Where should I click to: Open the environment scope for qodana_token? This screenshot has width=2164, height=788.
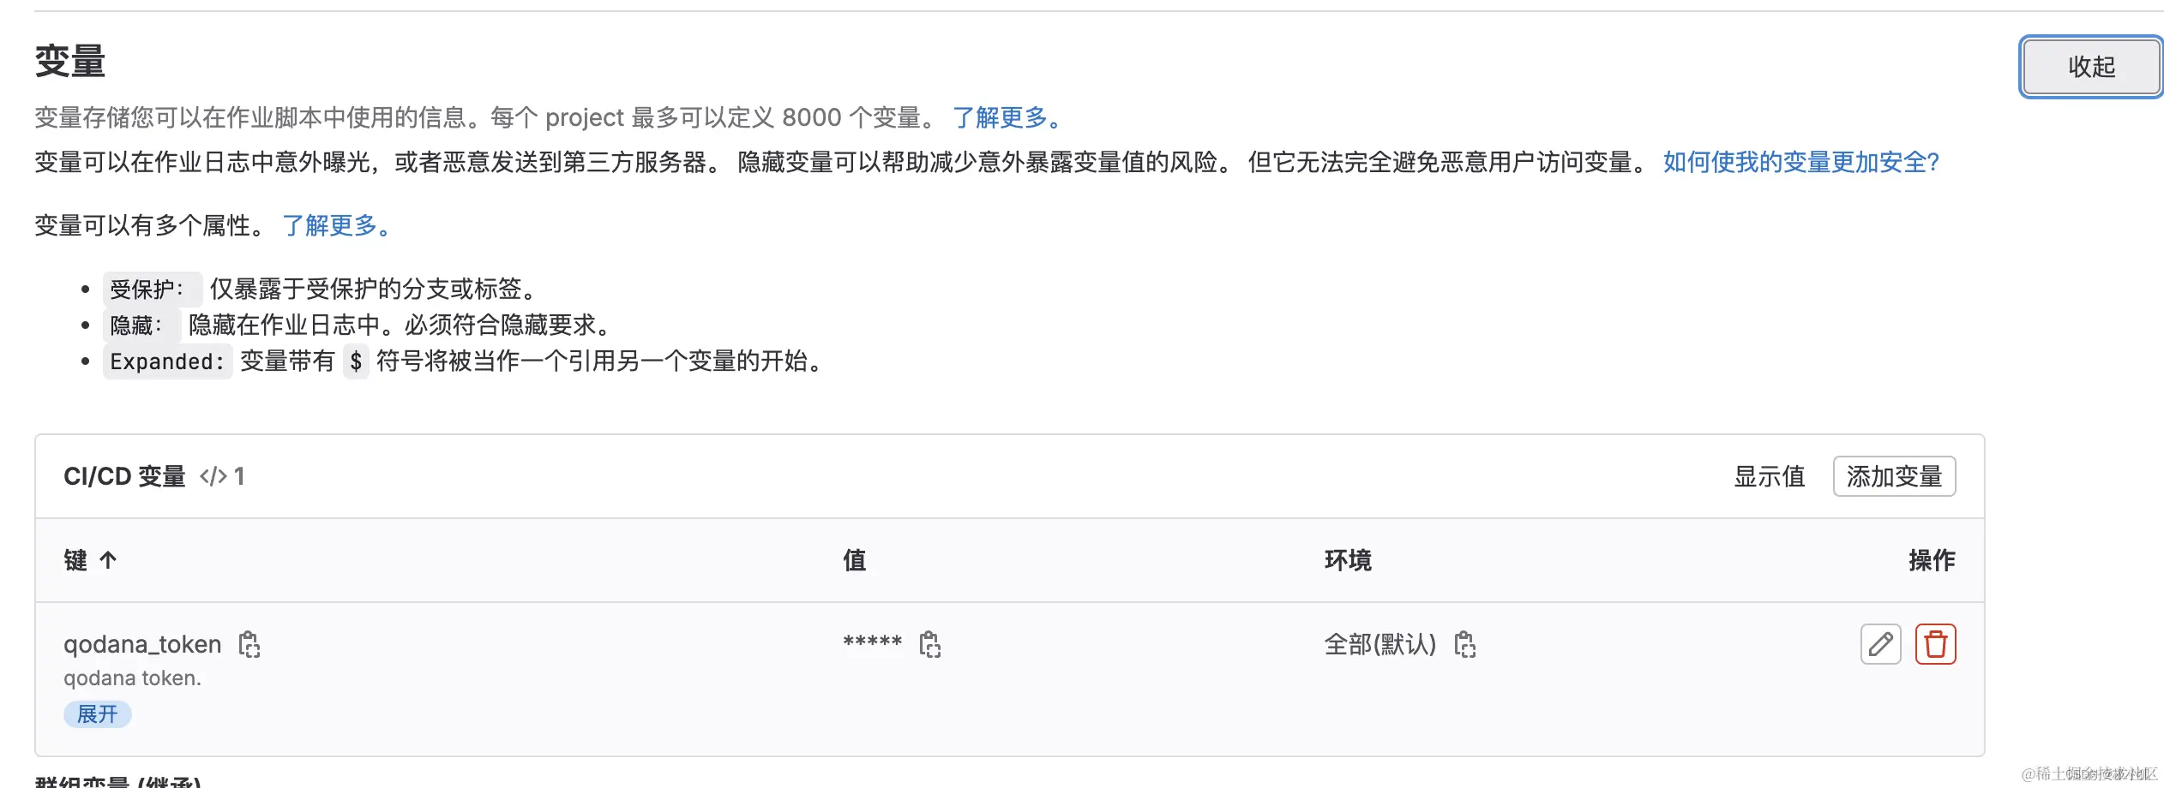(1379, 644)
